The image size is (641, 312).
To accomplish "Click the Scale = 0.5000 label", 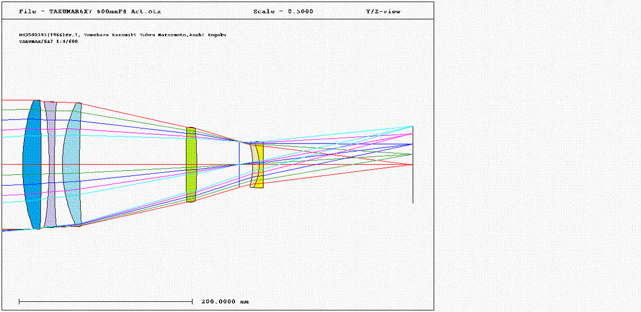I will (x=283, y=11).
